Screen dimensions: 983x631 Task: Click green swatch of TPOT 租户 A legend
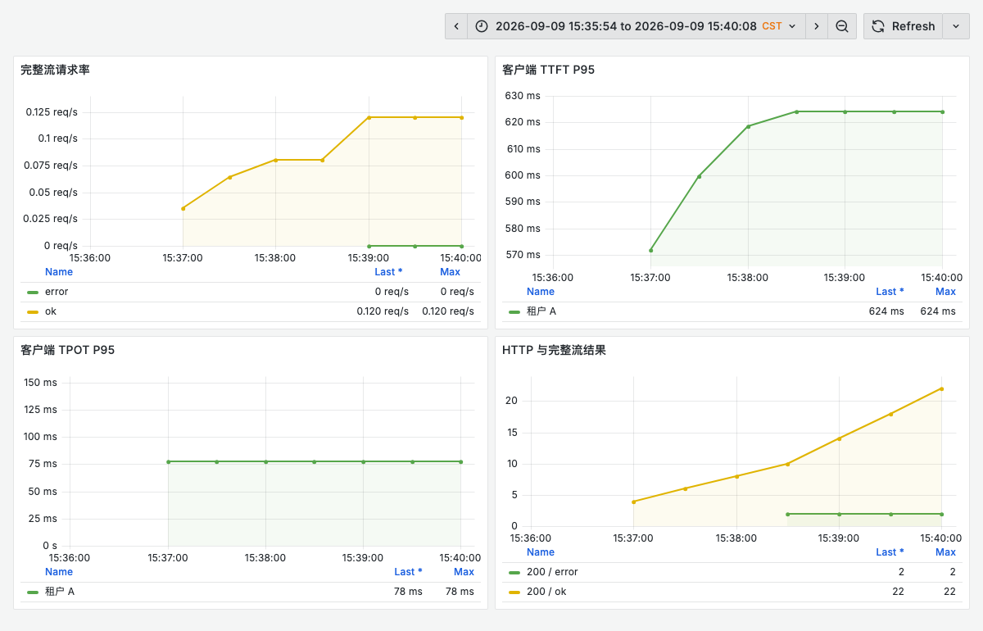click(33, 592)
